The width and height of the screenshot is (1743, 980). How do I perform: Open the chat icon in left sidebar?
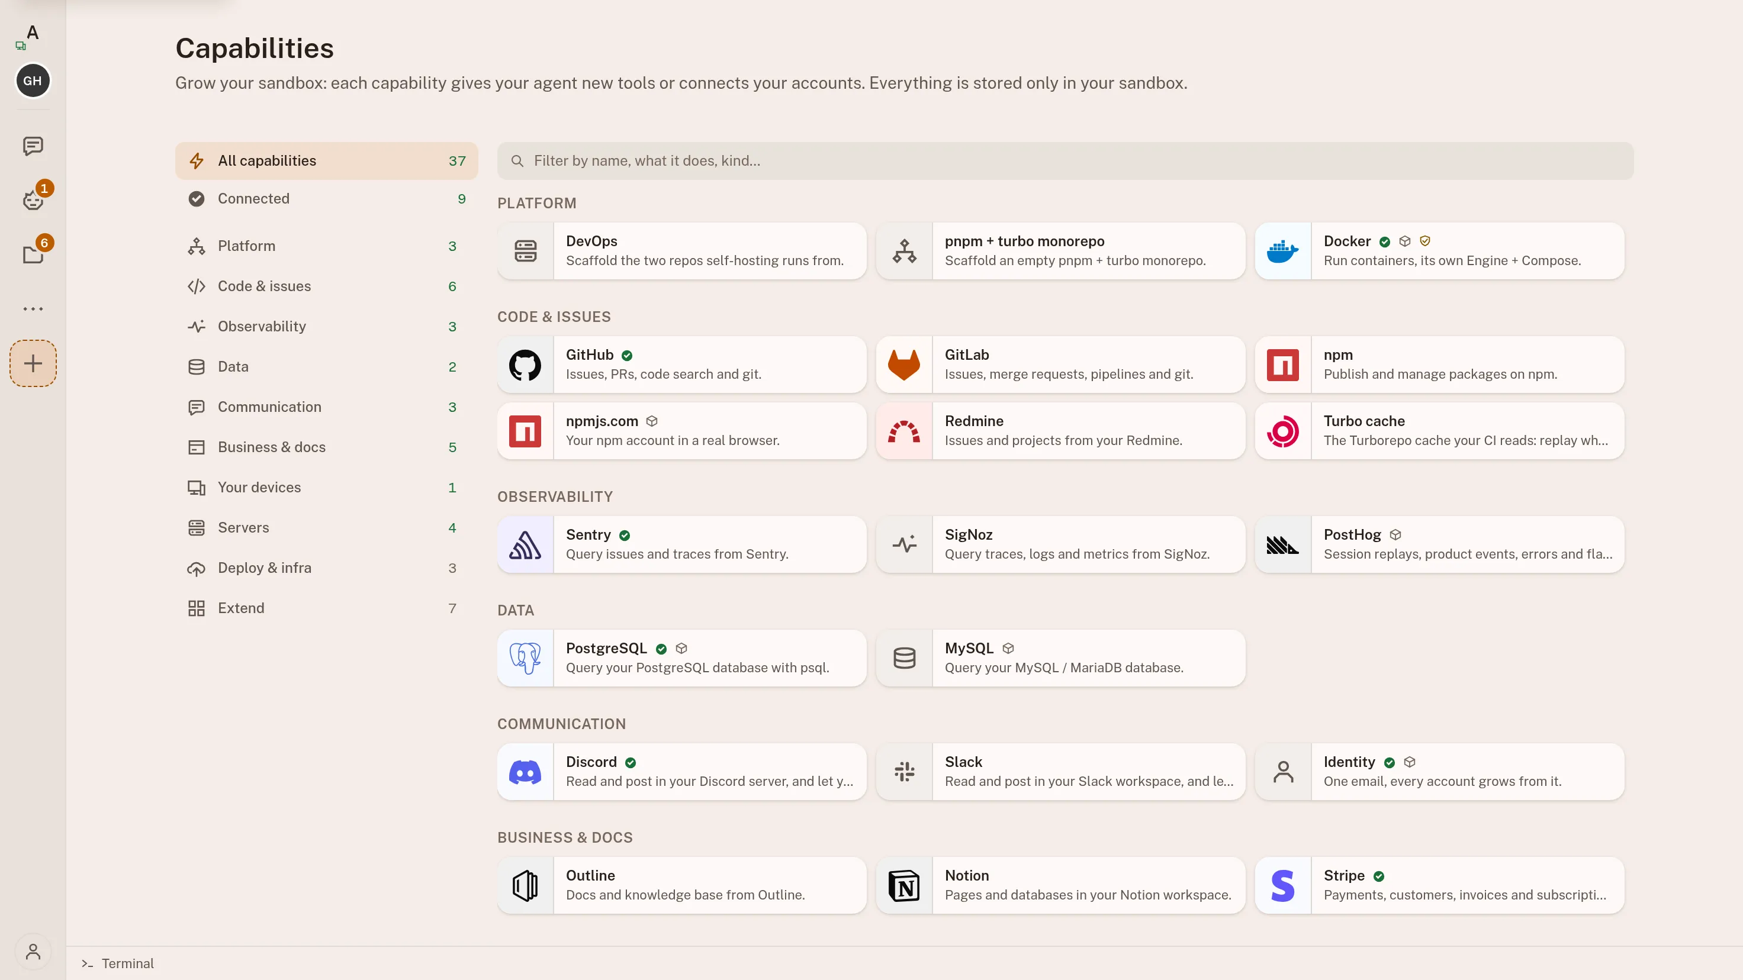point(33,146)
